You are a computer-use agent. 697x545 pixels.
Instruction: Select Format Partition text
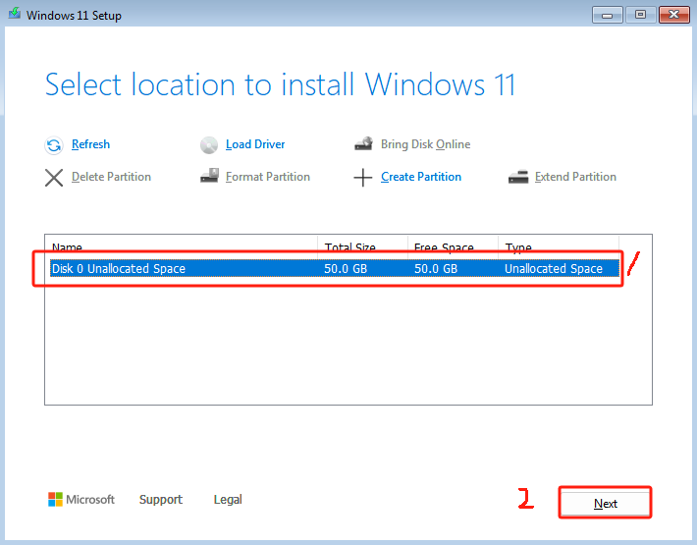268,177
